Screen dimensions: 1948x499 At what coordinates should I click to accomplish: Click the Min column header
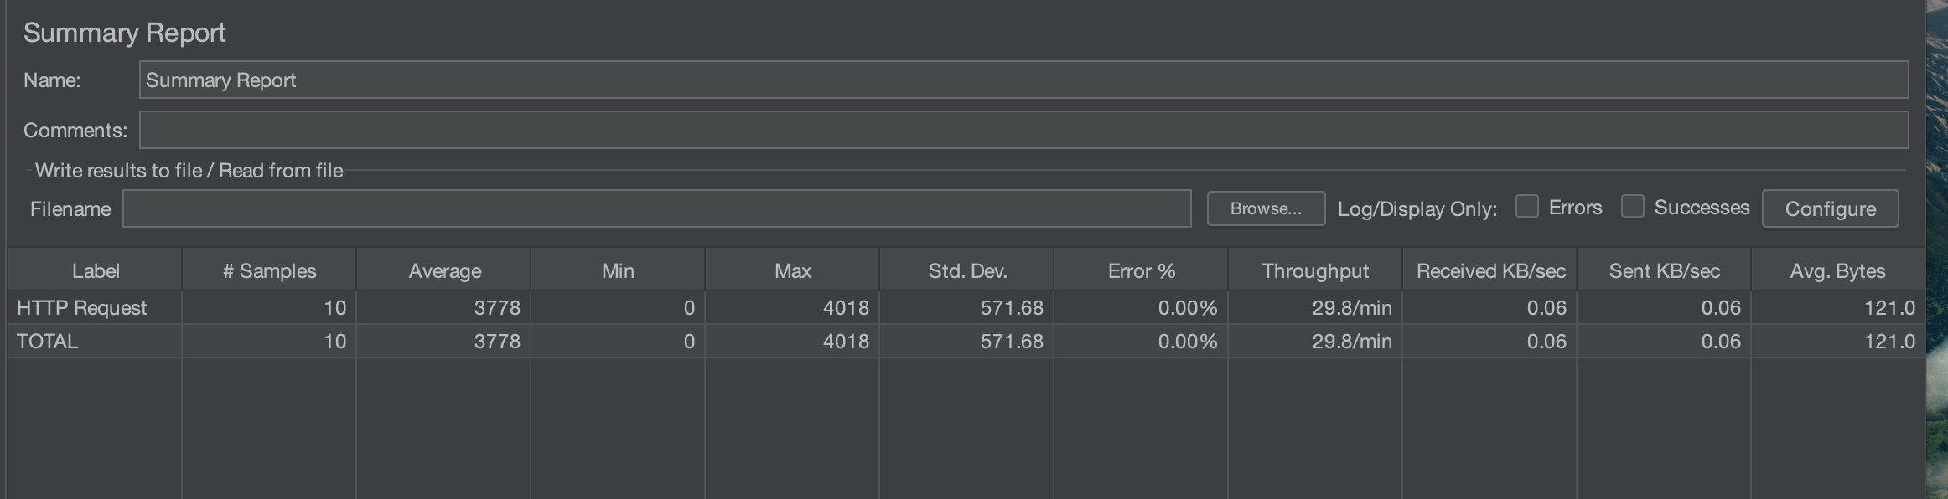pos(618,271)
